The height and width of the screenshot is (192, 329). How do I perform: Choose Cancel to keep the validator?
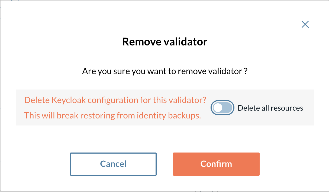click(x=113, y=164)
